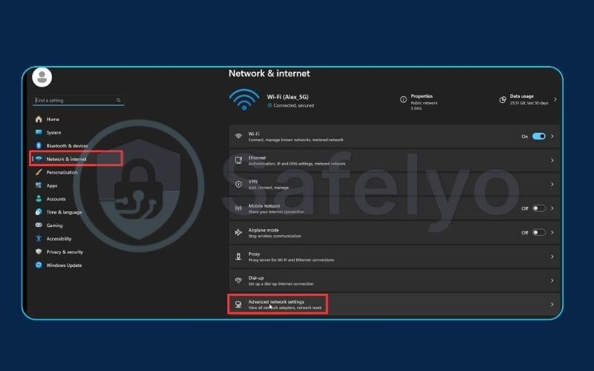
Task: Click the user profile avatar
Action: (x=42, y=76)
